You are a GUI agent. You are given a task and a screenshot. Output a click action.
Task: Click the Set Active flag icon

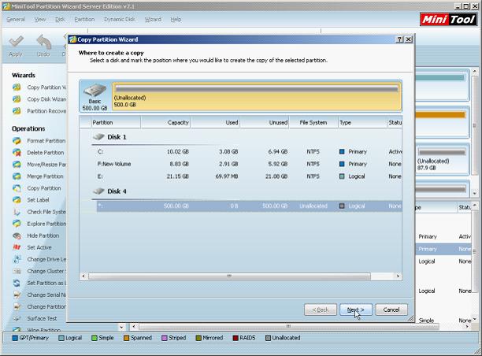click(x=17, y=247)
